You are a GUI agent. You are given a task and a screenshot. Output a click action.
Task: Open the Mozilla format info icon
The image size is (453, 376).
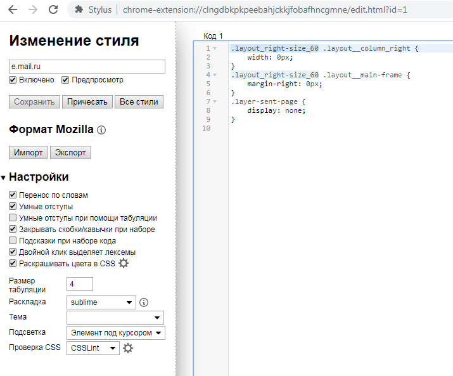[101, 130]
